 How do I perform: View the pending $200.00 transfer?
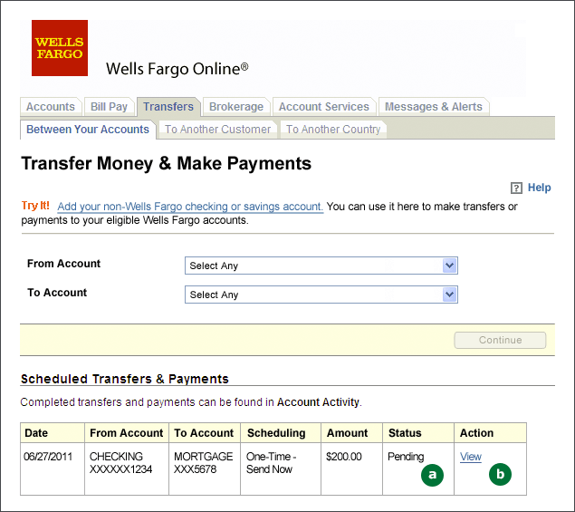click(471, 457)
